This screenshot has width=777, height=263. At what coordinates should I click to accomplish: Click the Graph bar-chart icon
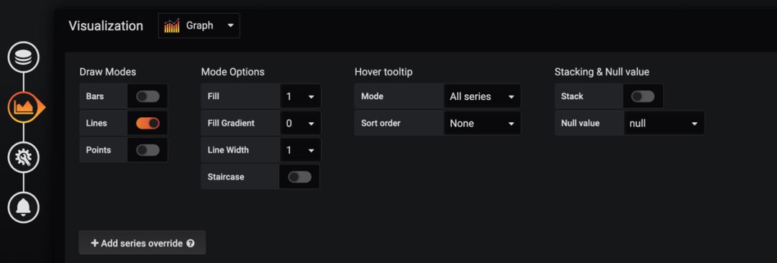pyautogui.click(x=171, y=26)
